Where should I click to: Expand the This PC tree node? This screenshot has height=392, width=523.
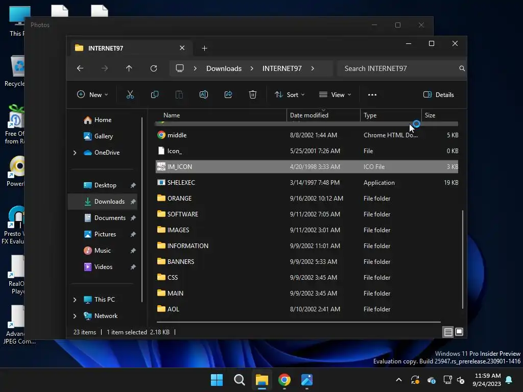click(75, 300)
